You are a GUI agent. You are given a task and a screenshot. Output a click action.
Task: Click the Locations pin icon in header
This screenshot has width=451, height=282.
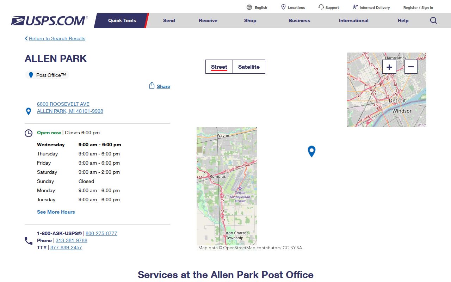[x=283, y=7]
